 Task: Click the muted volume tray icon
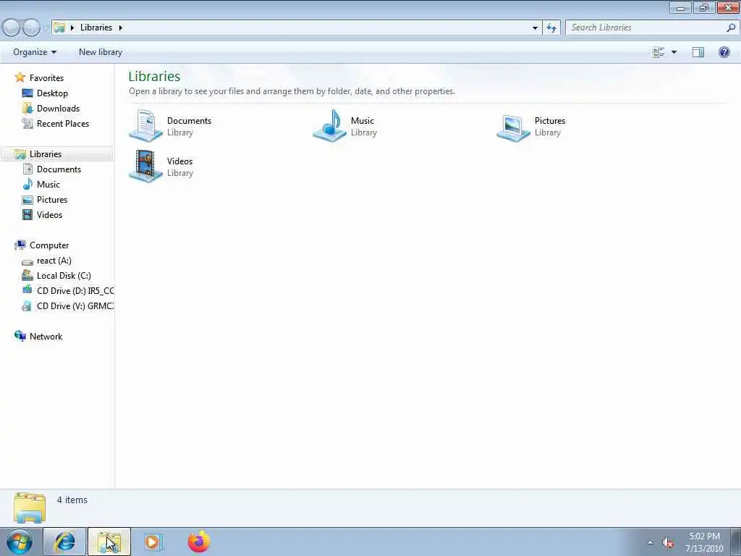click(668, 543)
